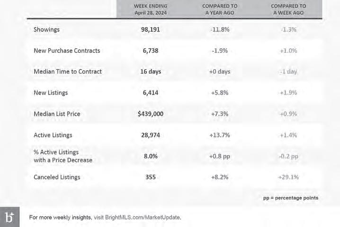
Task: Click the Canceled Listings row label
Action: 57,177
